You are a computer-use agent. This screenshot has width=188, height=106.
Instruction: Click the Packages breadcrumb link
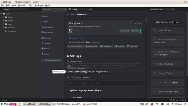pyautogui.click(x=70, y=14)
